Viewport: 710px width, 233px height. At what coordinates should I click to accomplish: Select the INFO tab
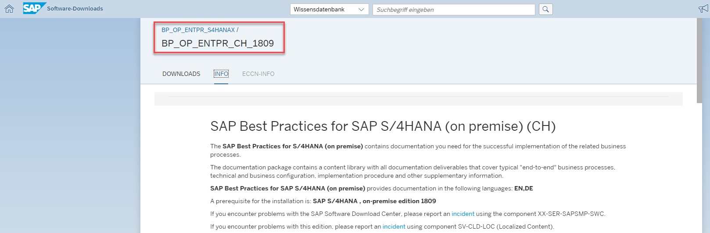click(221, 74)
